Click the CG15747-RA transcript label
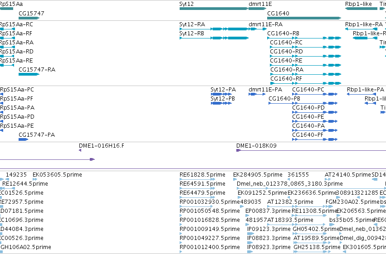 tap(37, 70)
